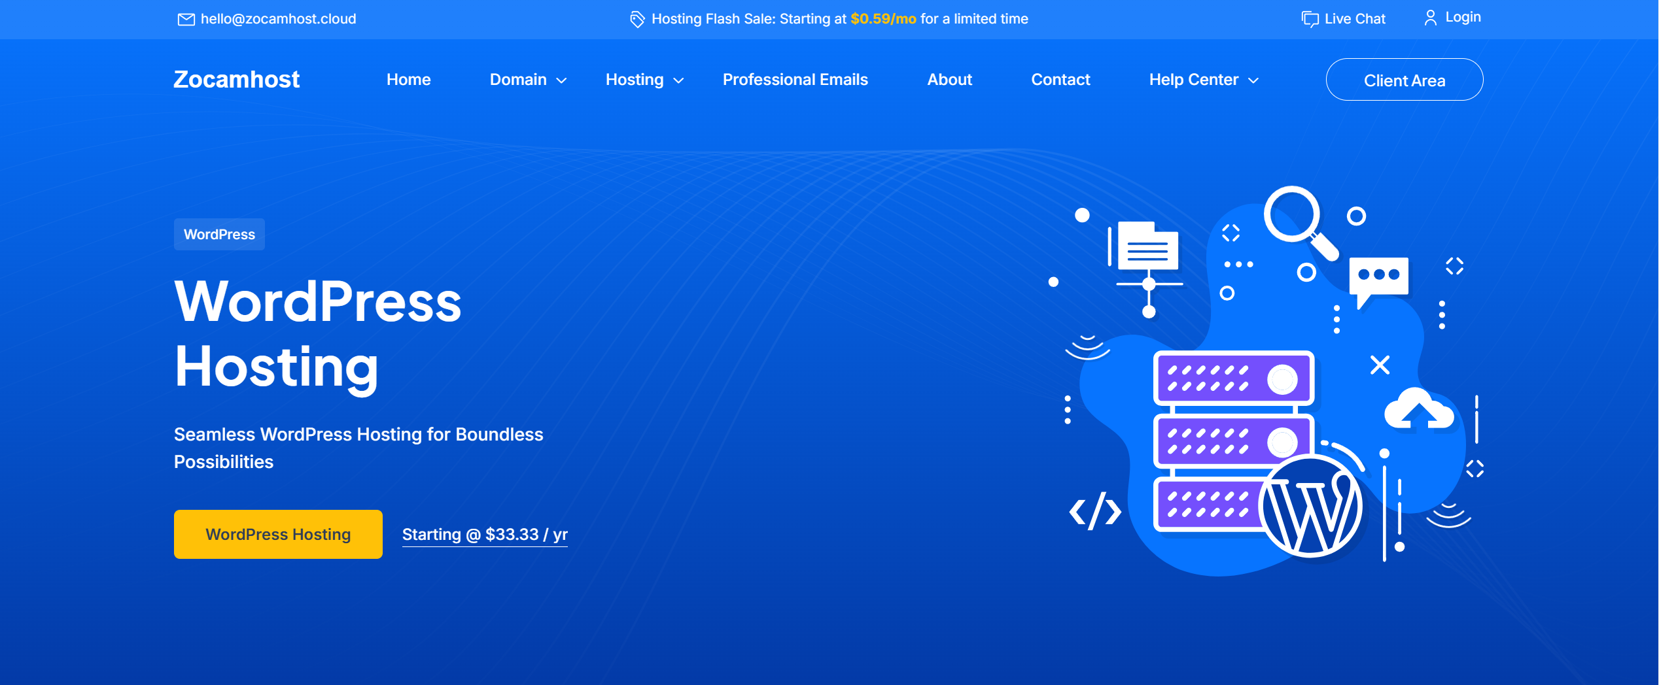Click the Login user profile icon

point(1431,18)
